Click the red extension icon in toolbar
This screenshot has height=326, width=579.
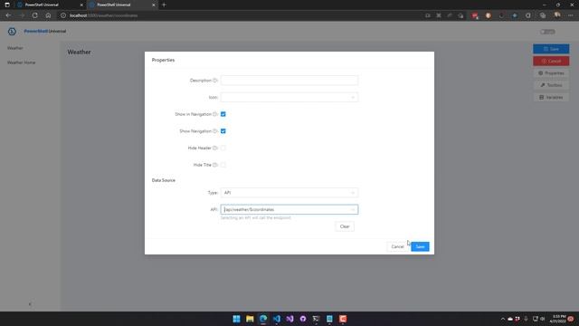pos(475,15)
